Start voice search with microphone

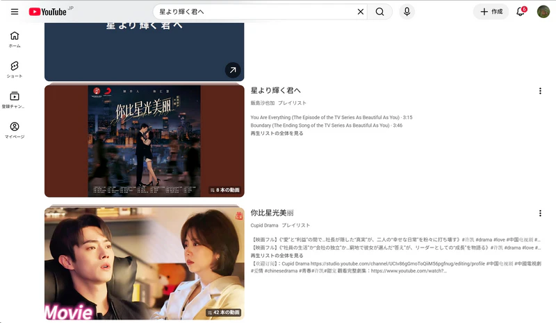tap(407, 12)
